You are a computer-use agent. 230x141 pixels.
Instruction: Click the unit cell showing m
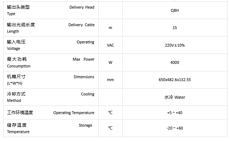(110, 28)
